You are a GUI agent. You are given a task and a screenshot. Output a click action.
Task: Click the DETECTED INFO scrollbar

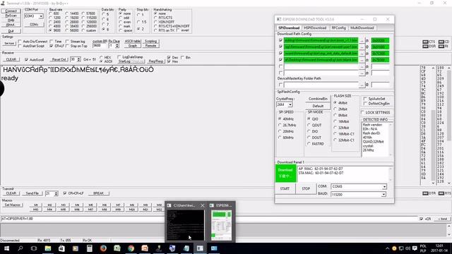coord(391,140)
